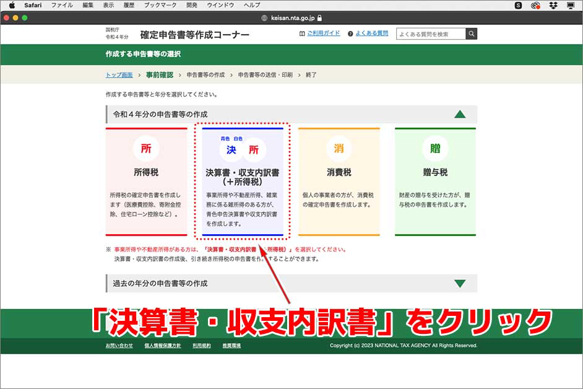583x389 pixels.
Task: Expand 過去の年分の申告書等の作成 section
Action: point(460,283)
